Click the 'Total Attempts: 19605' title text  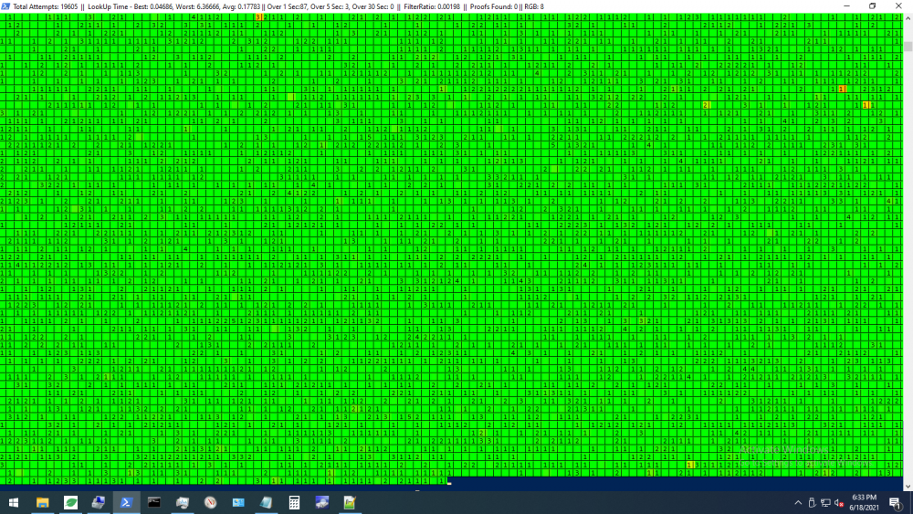[x=46, y=7]
